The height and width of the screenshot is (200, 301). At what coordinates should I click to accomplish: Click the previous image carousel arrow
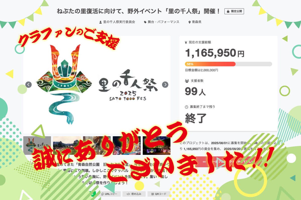coord(29,84)
